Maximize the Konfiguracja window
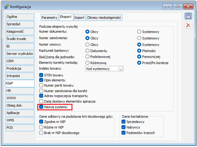Screen dimensions: 197x147 click(x=178, y=6)
